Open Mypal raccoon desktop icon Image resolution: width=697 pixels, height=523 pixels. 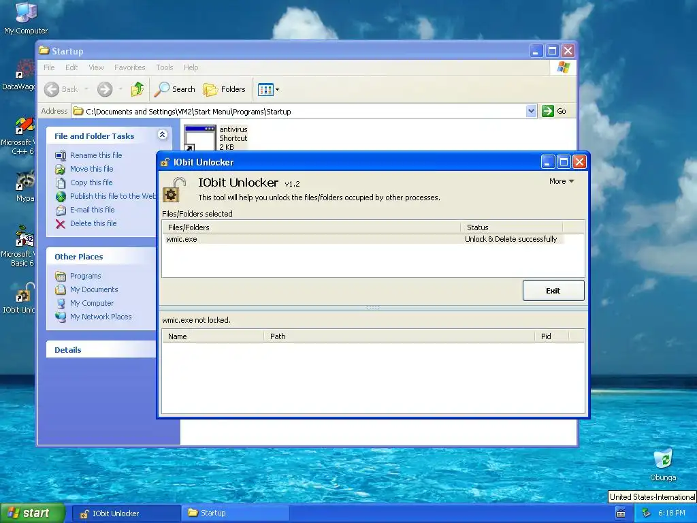25,187
